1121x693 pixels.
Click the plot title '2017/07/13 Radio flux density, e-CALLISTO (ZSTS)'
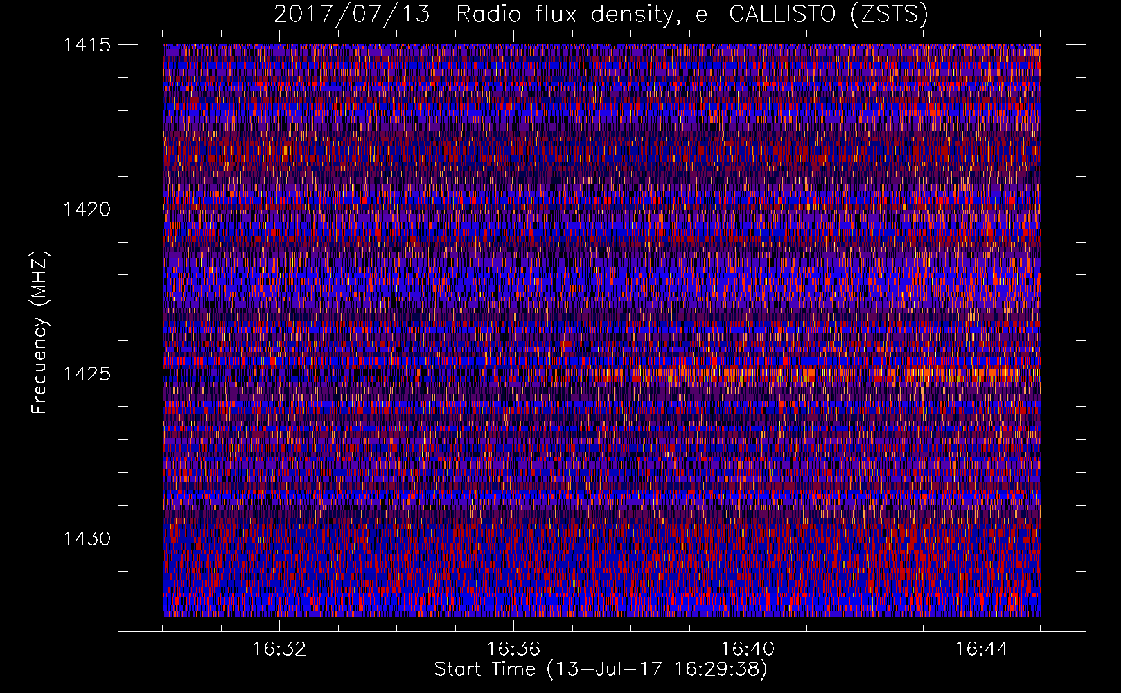pos(601,14)
